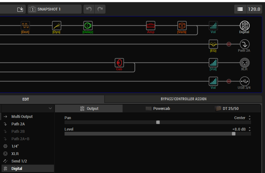Select the USB 3/4 output node

(244, 82)
